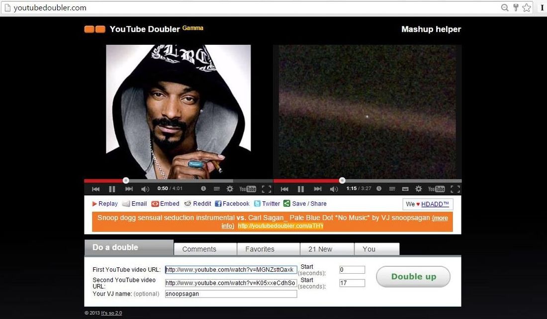The image size is (547, 319).
Task: Click the key icon in address bar
Action: 516,7
